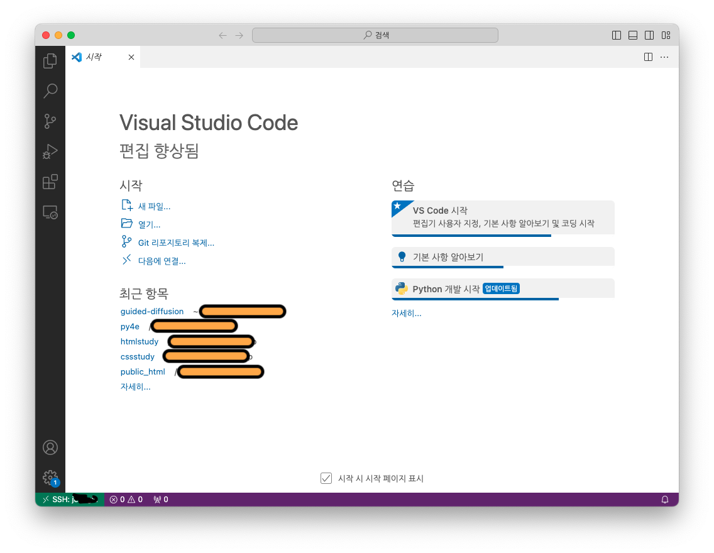Close the 시작 tab
This screenshot has width=714, height=553.
click(131, 57)
